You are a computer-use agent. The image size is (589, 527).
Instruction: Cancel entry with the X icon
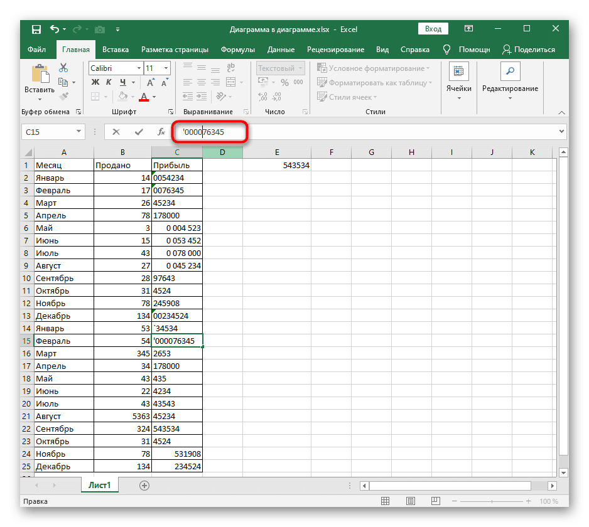tap(116, 132)
